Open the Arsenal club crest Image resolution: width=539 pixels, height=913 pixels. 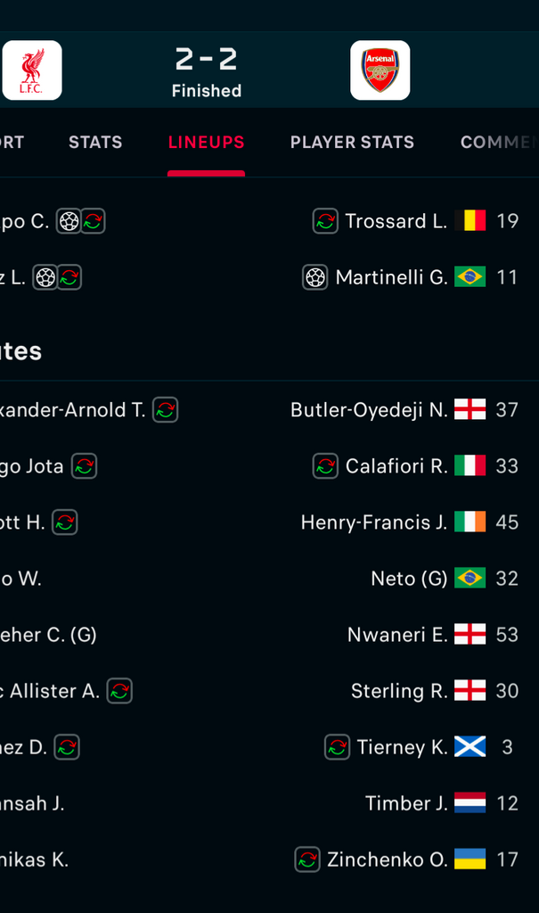pos(380,70)
